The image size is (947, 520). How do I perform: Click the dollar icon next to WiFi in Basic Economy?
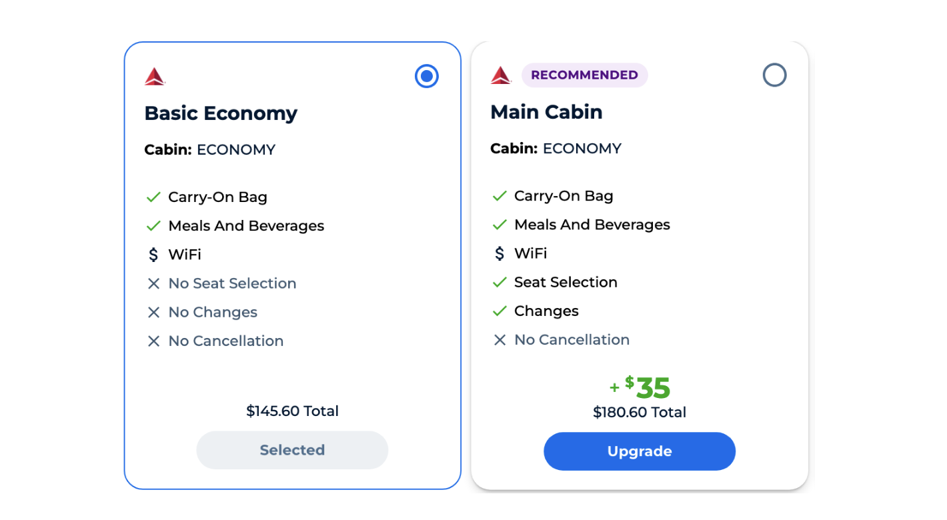pyautogui.click(x=153, y=254)
